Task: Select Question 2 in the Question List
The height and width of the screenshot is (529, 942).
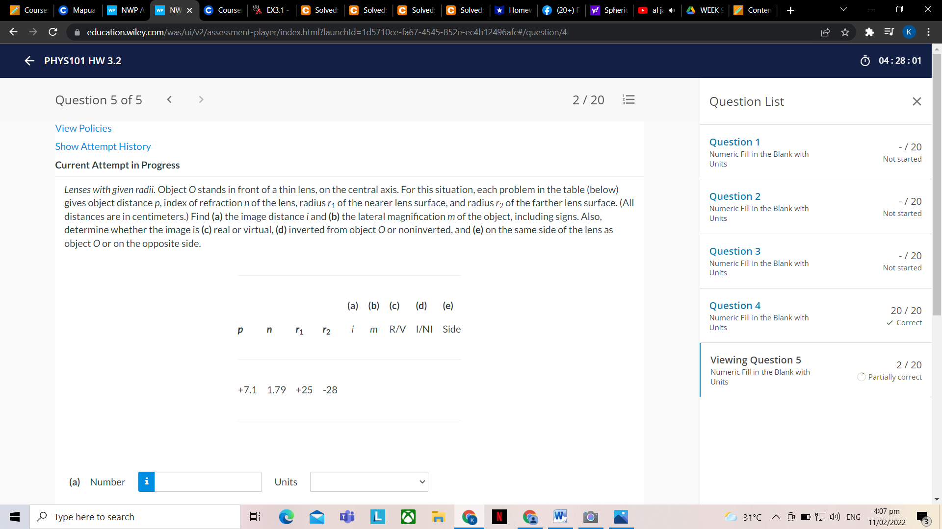Action: [x=734, y=196]
